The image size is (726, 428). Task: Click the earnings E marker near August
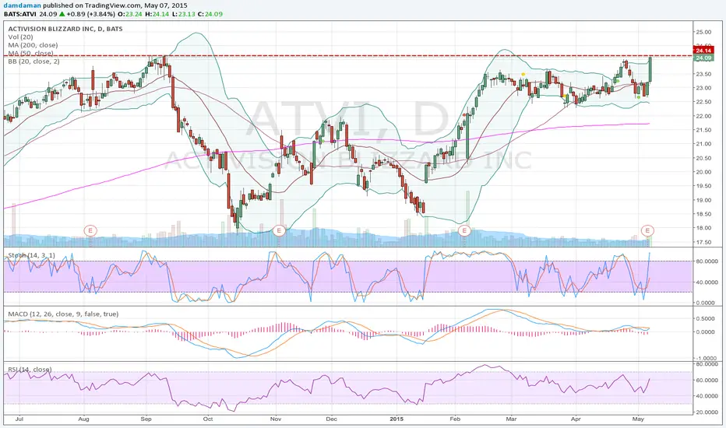(90, 230)
